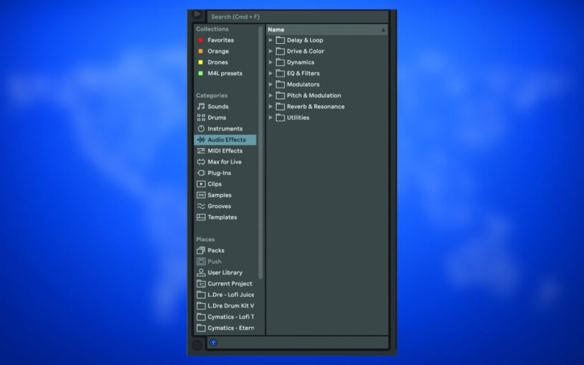
Task: Expand the Dynamics folder triangle
Action: pyautogui.click(x=271, y=62)
